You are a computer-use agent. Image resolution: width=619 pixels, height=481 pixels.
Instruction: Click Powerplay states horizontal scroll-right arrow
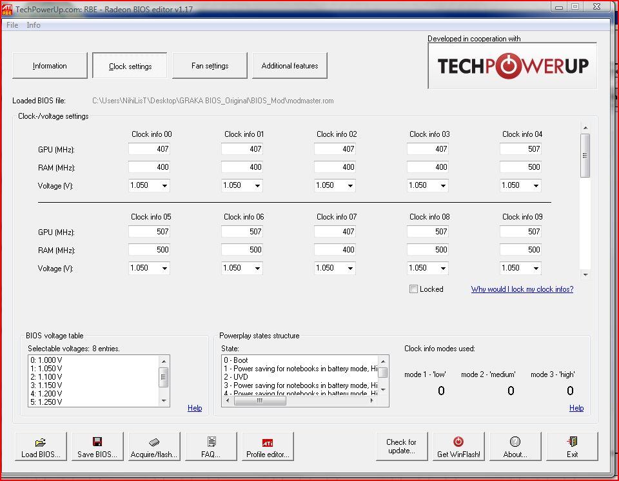[x=371, y=400]
